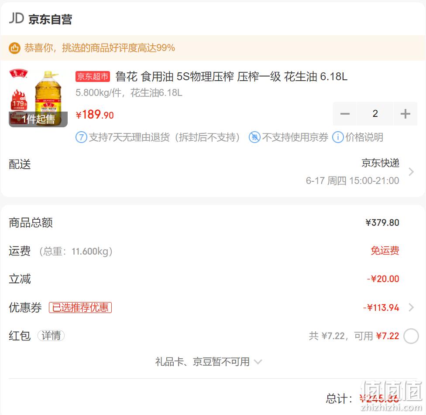Click the product spec 5.800kg/件，花生油6.18L

pos(129,93)
